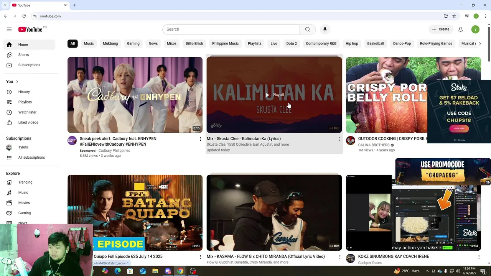Select the Contemporary R&B chip
The width and height of the screenshot is (491, 276).
pyautogui.click(x=321, y=44)
